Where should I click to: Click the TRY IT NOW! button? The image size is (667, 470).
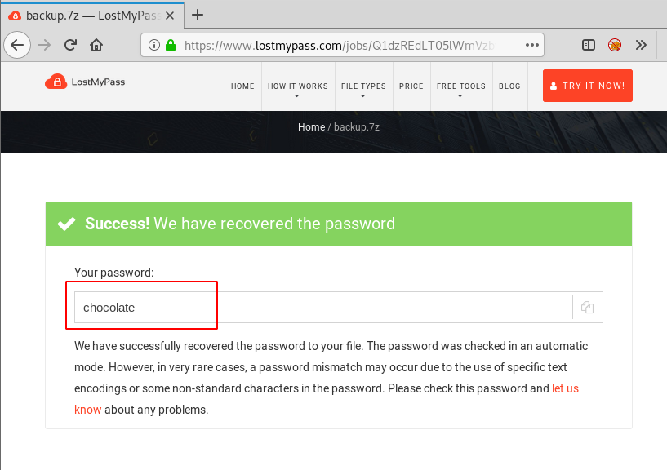[588, 86]
